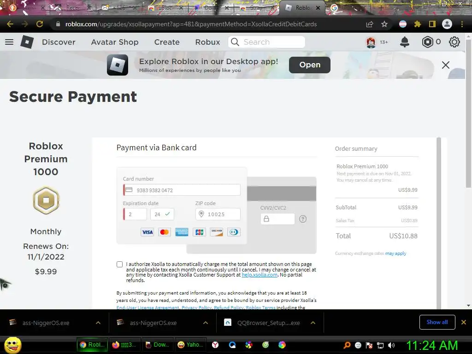Go back in browser history
This screenshot has width=472, height=354.
pos(10,24)
